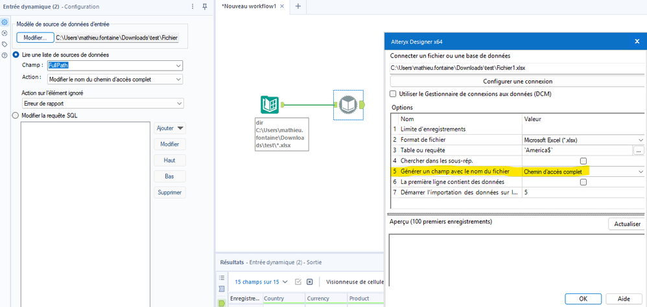
Task: Open the Annotation tag icon in sidebar
Action: [x=5, y=43]
